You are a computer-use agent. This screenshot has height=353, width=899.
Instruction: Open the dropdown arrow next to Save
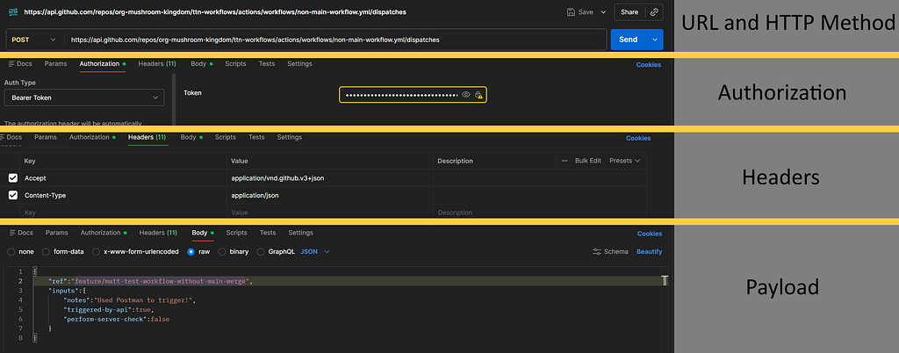pyautogui.click(x=603, y=11)
